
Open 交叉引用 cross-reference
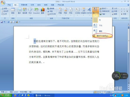[x=51, y=14]
